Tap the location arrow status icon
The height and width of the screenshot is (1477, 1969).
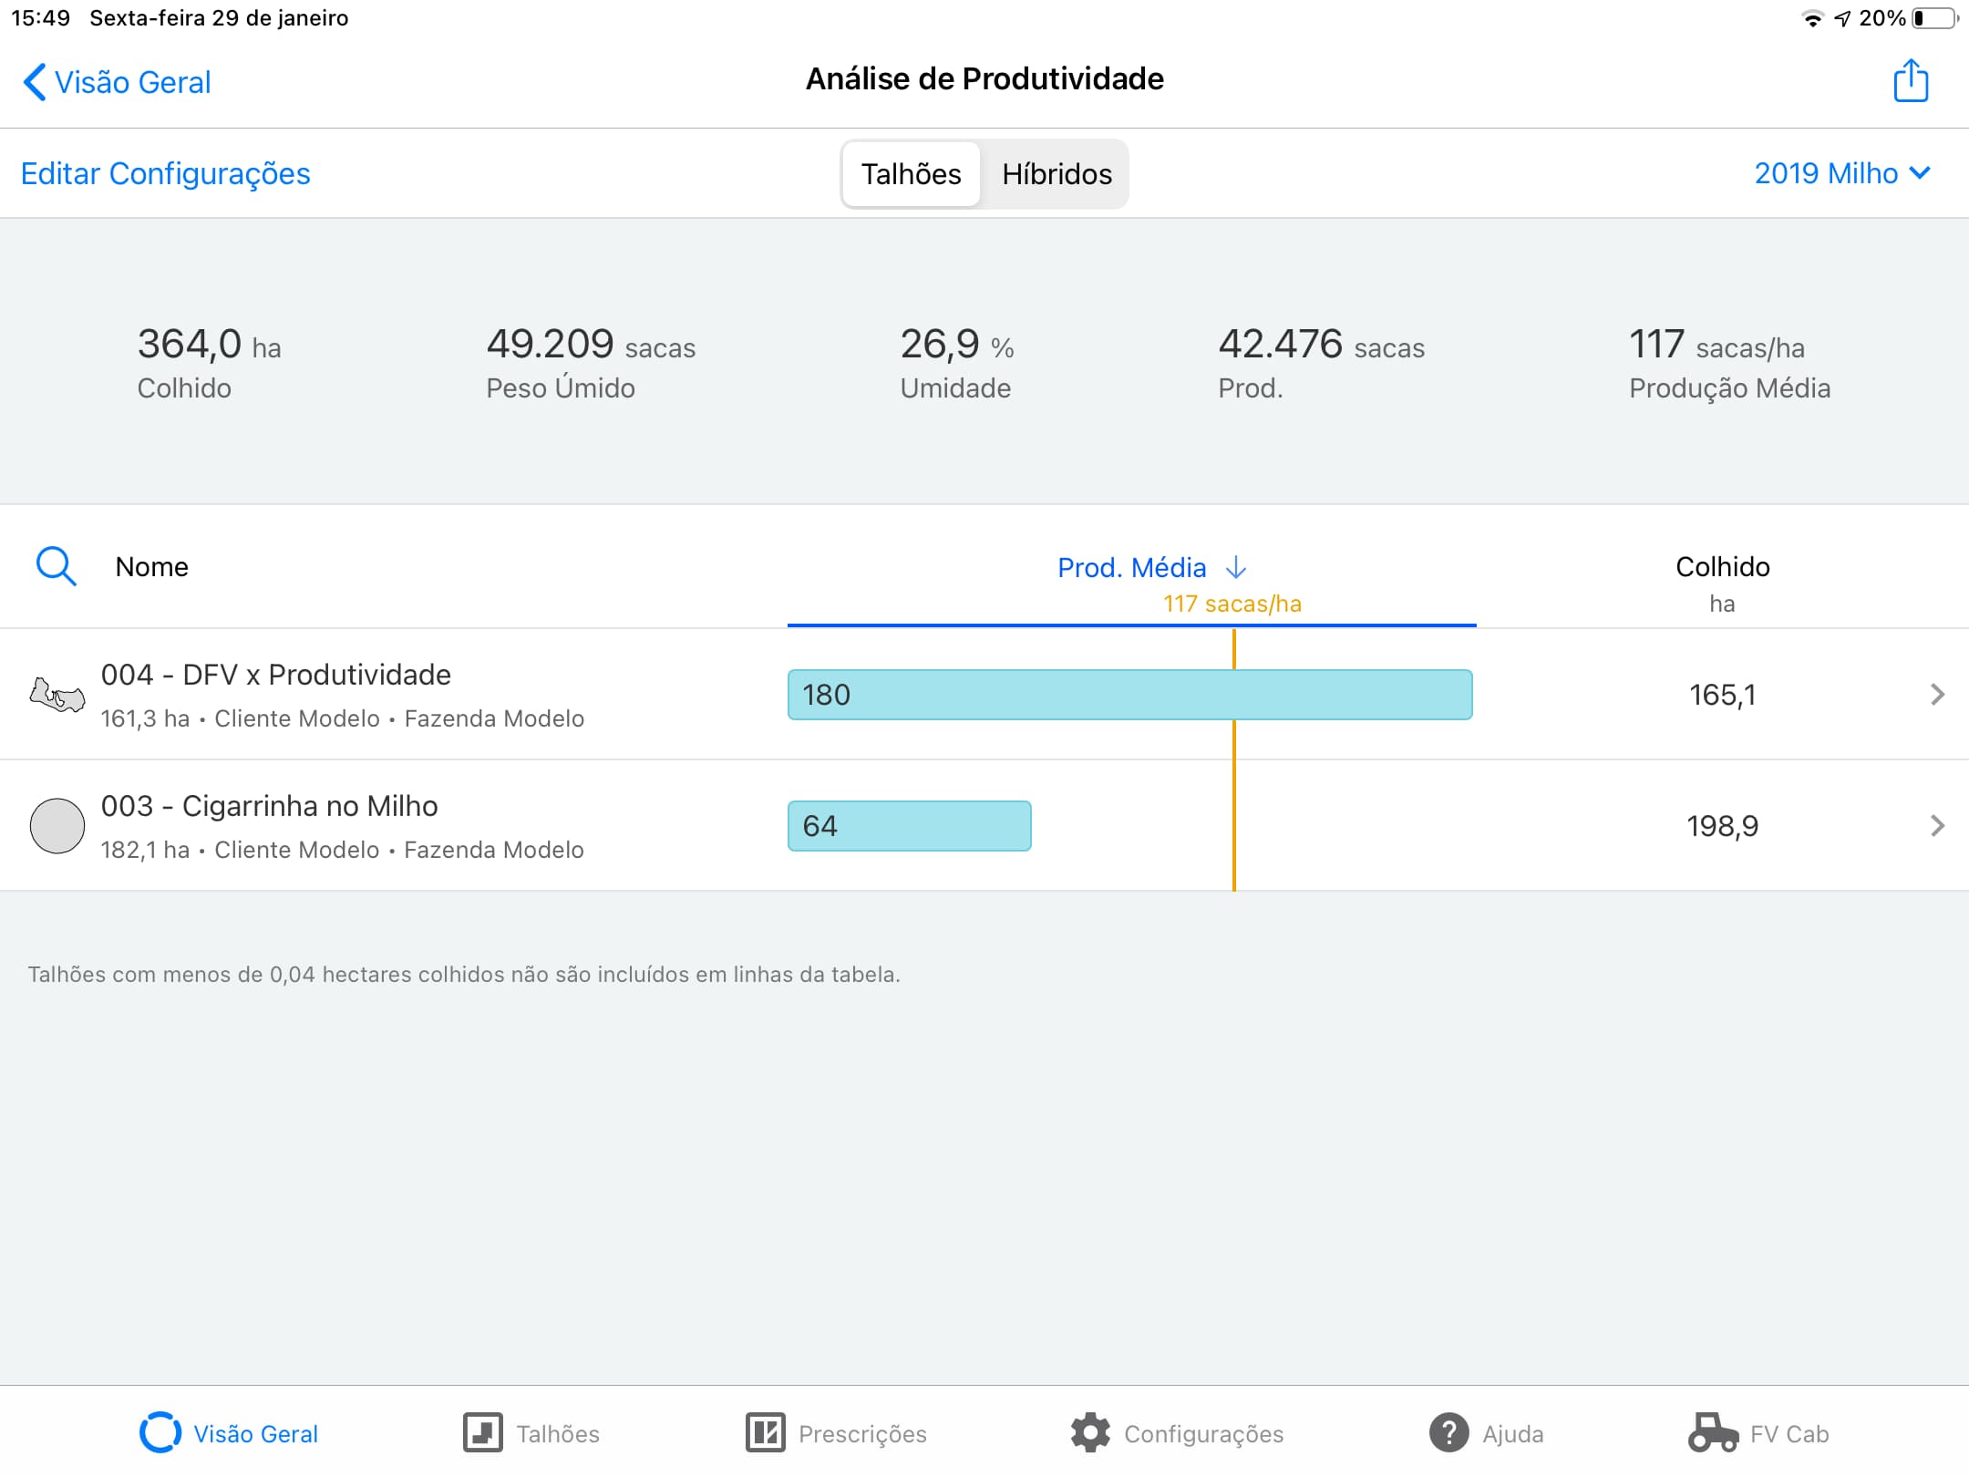(x=1842, y=18)
